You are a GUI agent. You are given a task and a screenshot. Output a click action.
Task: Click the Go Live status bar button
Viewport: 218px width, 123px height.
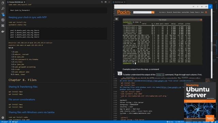(x=170, y=122)
